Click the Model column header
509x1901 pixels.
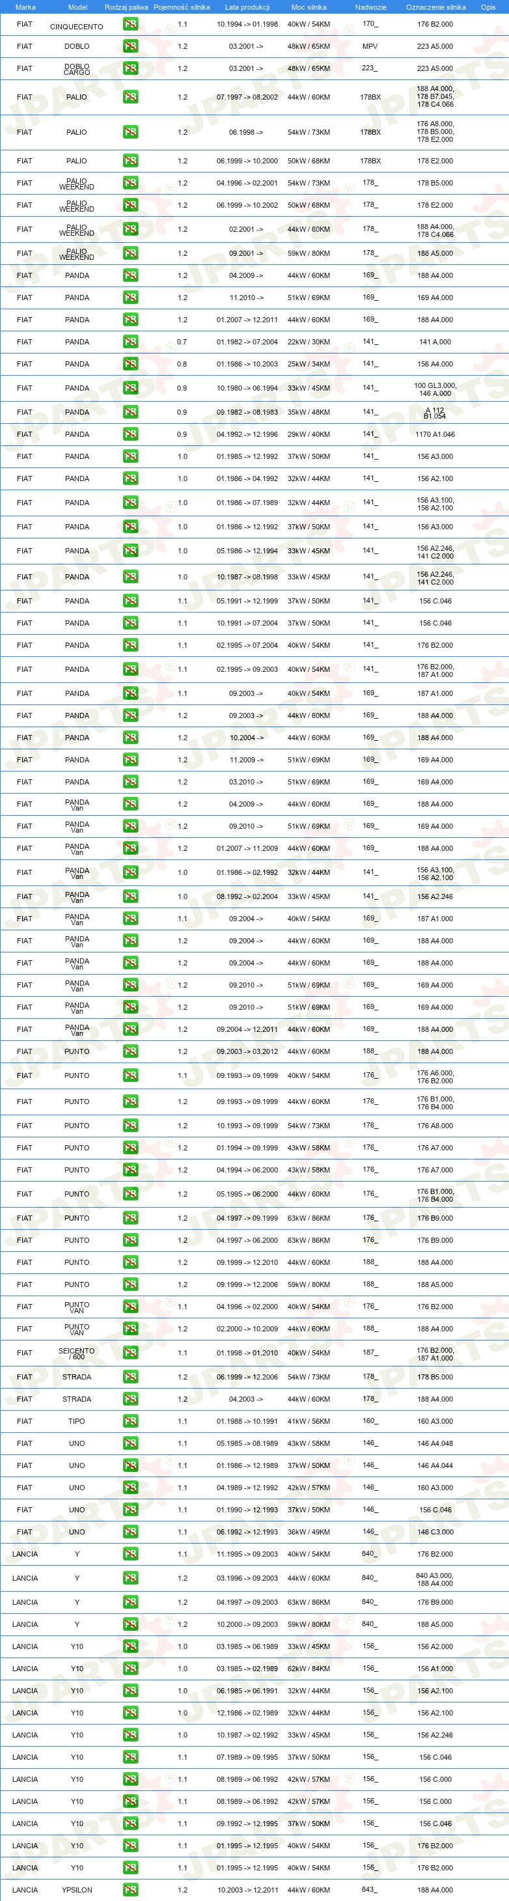pos(77,7)
